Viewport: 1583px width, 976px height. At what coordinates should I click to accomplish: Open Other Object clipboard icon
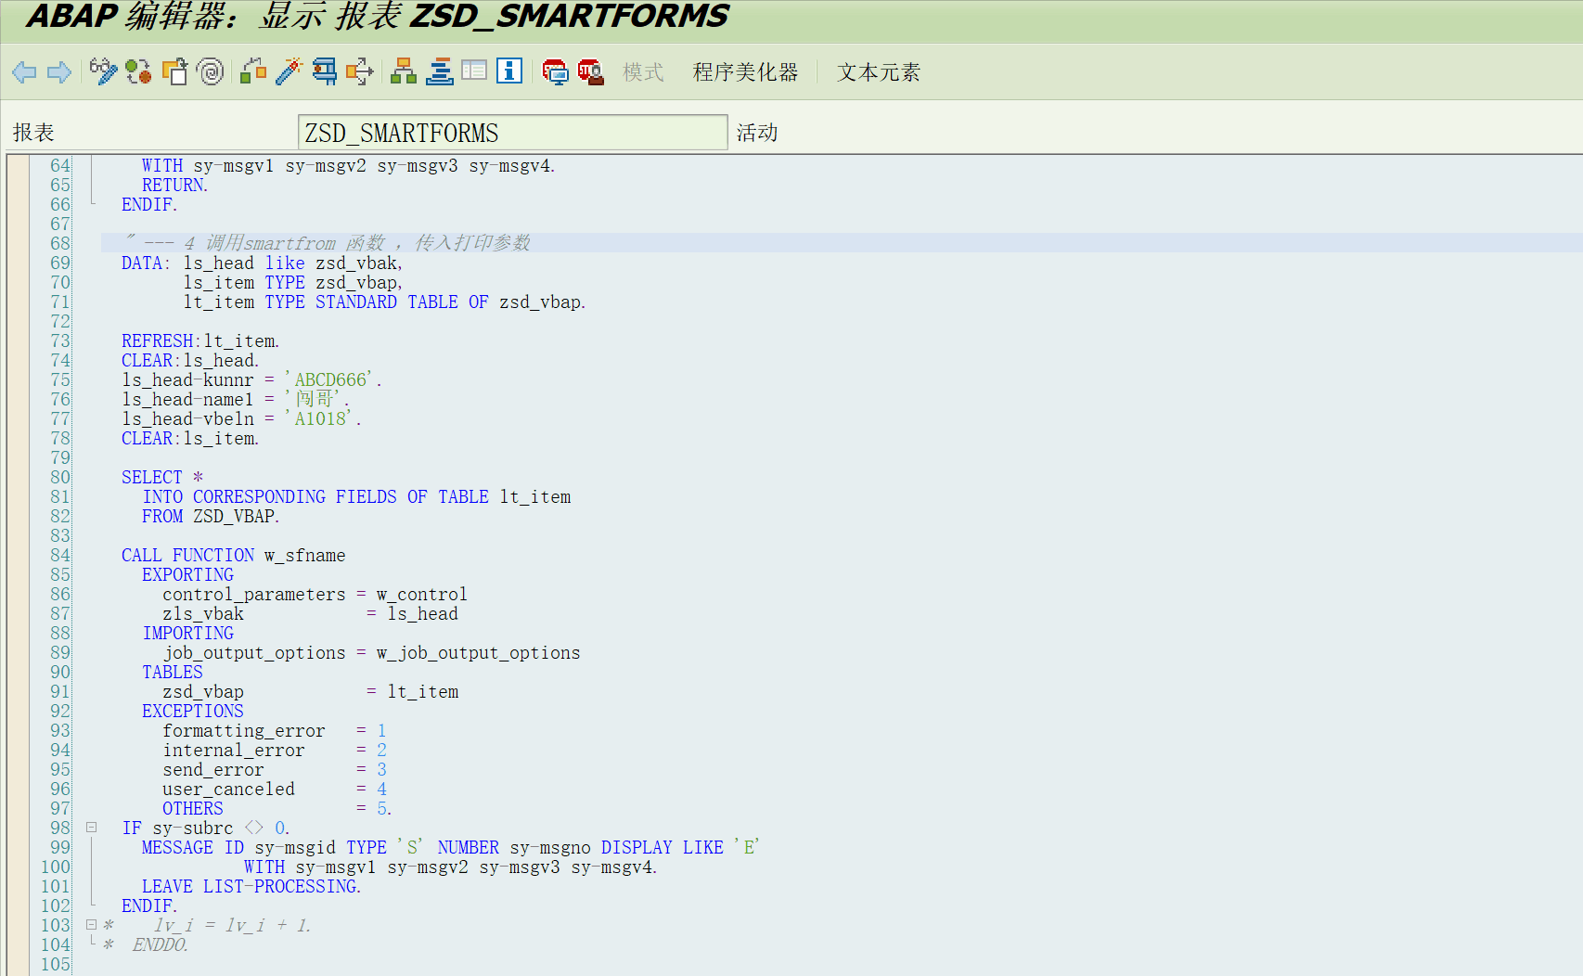pos(174,71)
